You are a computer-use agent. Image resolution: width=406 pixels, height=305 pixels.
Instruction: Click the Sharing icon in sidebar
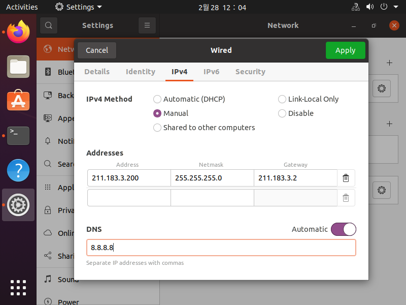[x=48, y=256]
